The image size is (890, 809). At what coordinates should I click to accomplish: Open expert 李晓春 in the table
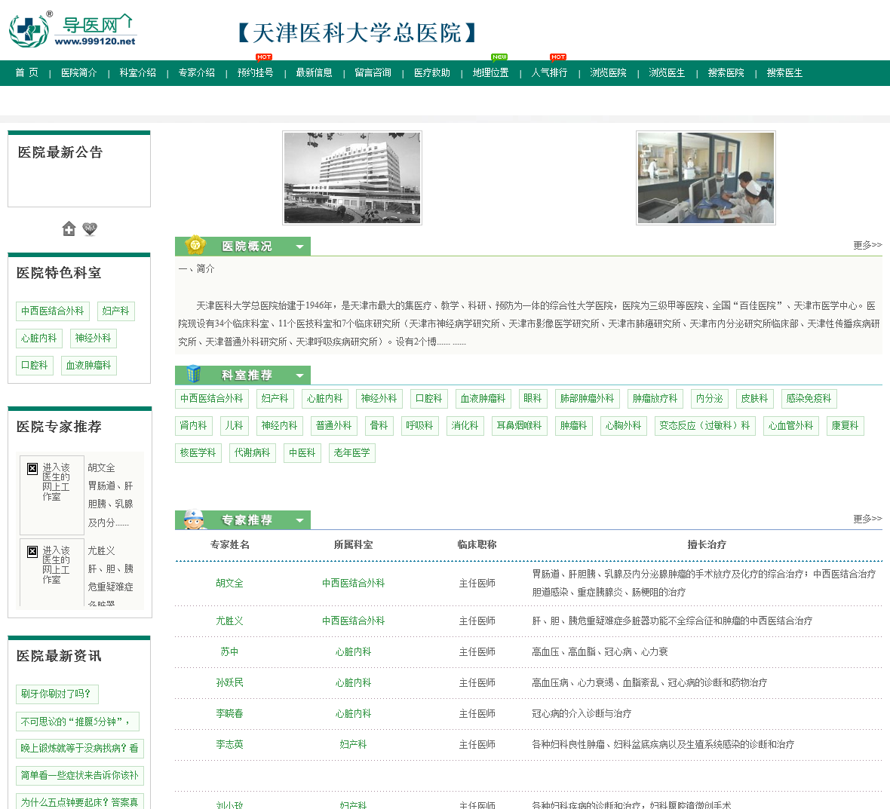click(x=229, y=714)
